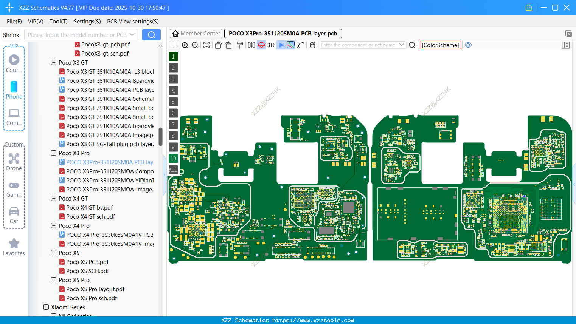Viewport: 576px width, 324px height.
Task: Click the Member Center button
Action: pos(196,33)
